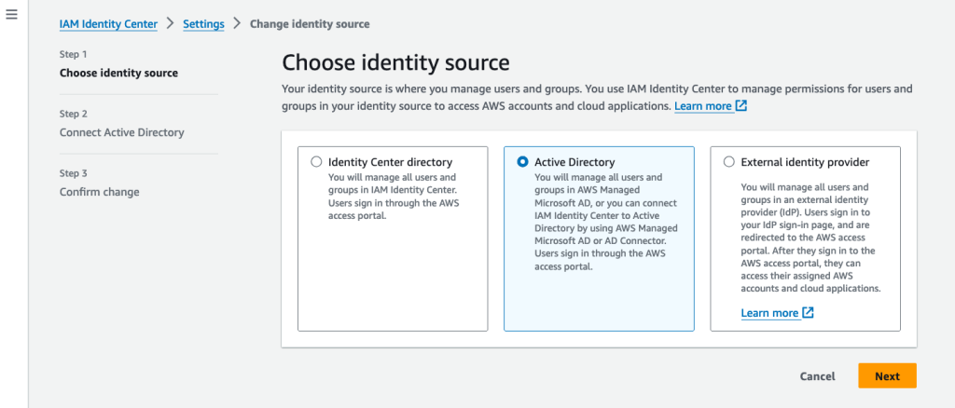Open Learn more link under page description

(703, 106)
